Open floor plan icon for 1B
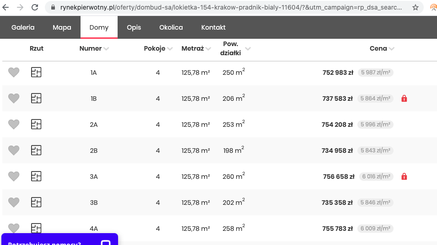This screenshot has height=245, width=437. pos(36,98)
